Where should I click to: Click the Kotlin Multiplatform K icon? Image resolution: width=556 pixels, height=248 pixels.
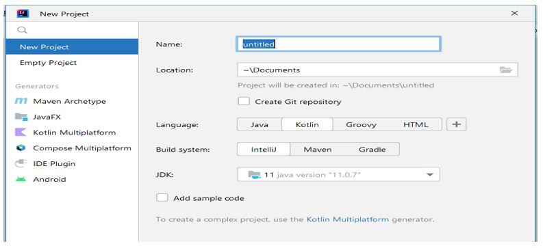point(21,133)
